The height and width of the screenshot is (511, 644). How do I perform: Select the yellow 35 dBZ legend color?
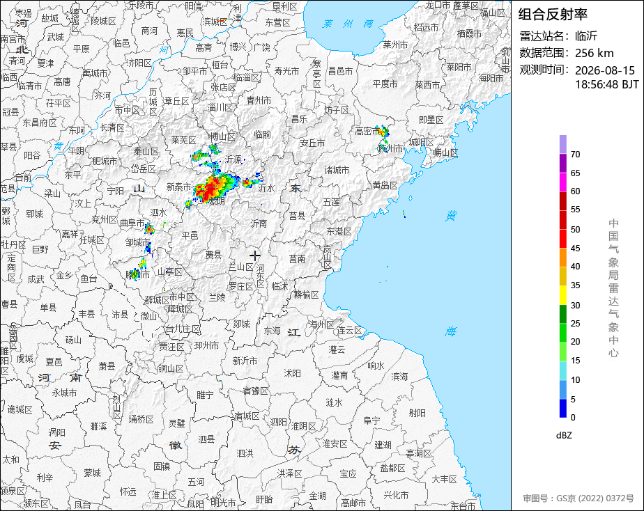[x=562, y=276]
